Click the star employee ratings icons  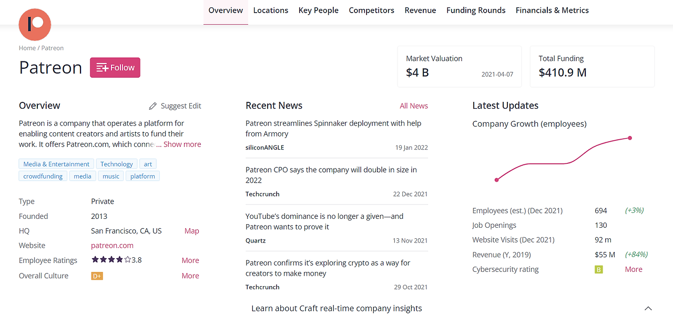111,259
